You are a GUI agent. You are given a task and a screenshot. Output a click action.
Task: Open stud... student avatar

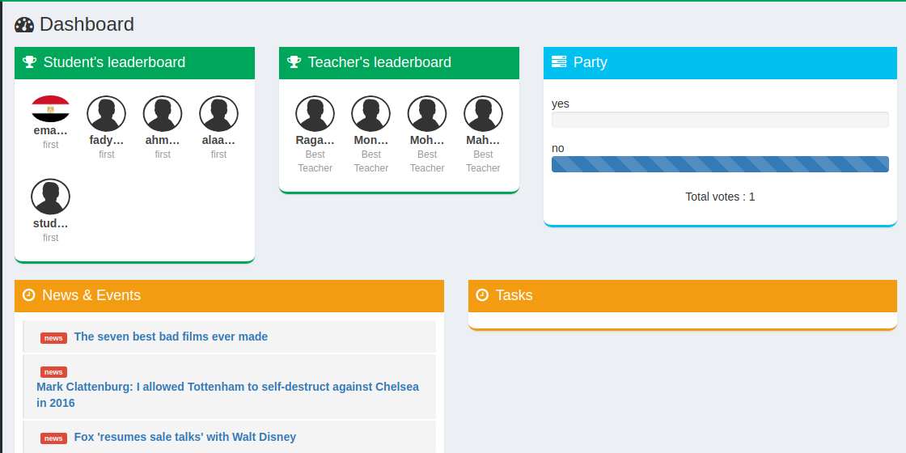point(50,197)
